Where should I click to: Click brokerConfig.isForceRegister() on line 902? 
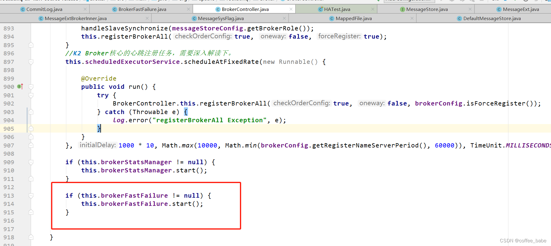coord(474,103)
